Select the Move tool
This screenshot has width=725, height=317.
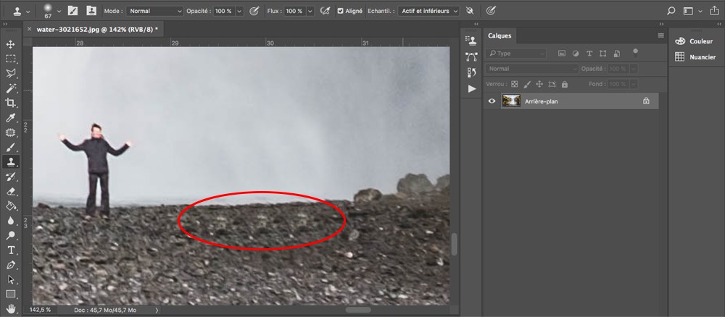11,45
